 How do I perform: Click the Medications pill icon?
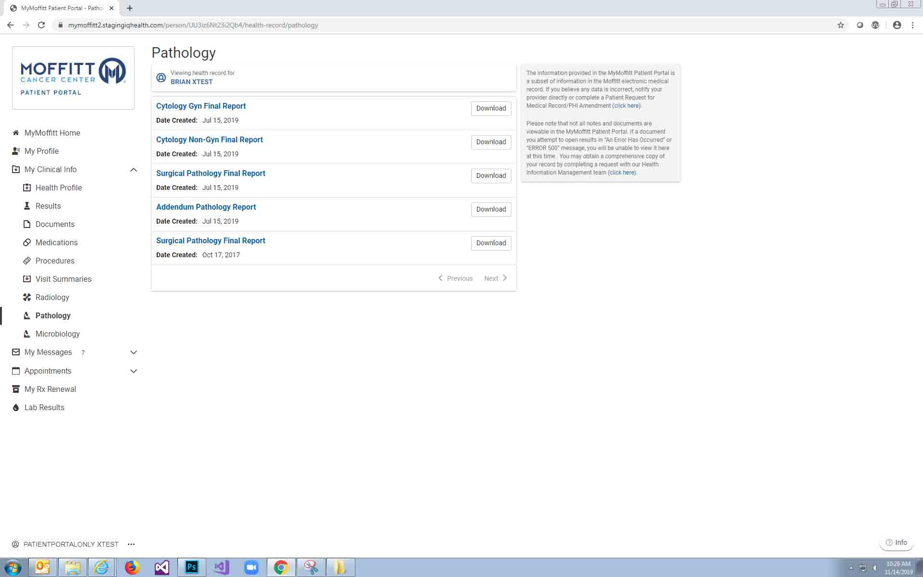click(27, 242)
